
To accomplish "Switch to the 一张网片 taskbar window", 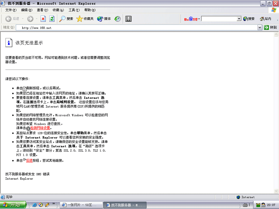I will pos(81,205).
